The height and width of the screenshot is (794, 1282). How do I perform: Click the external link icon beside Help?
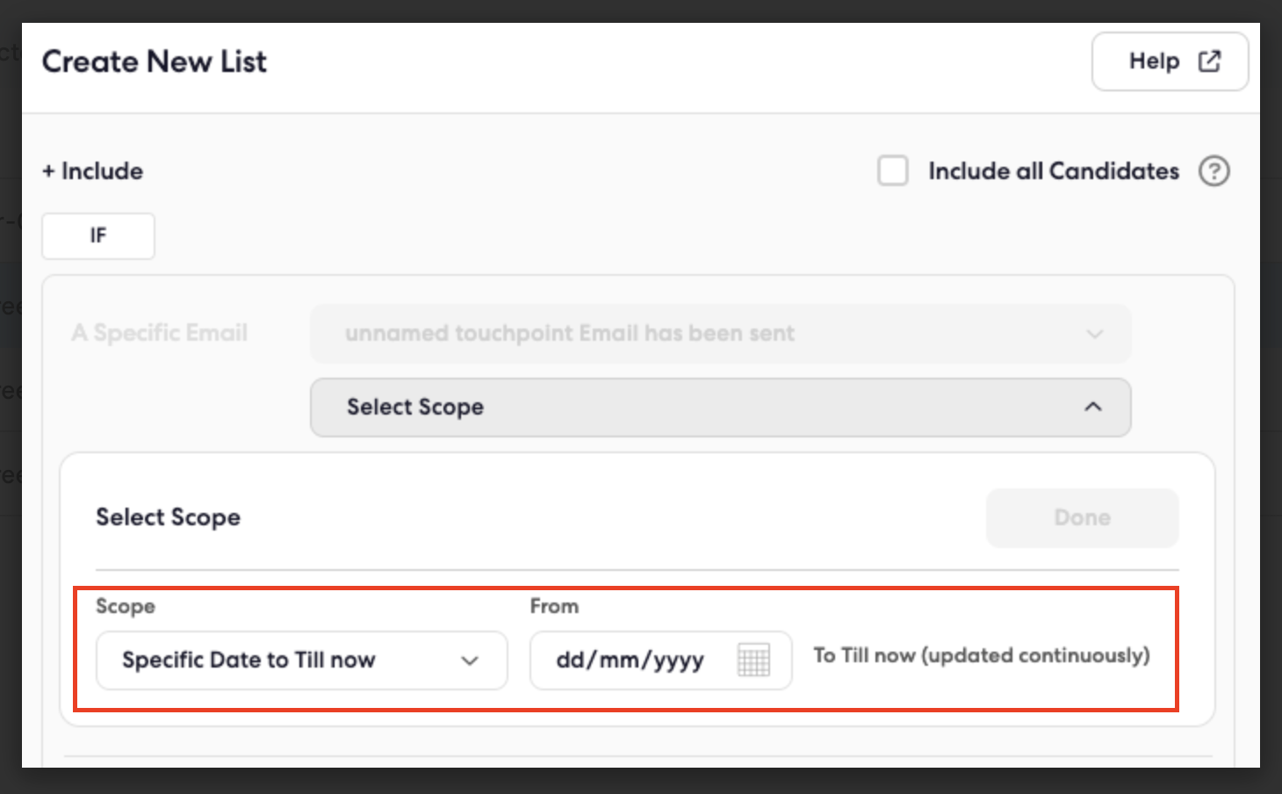coord(1209,61)
